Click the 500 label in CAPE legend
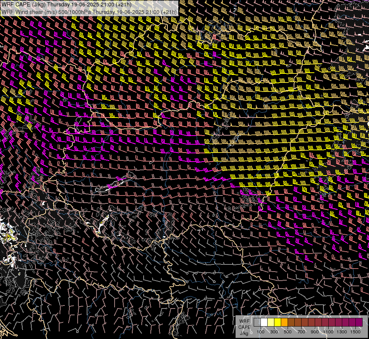This screenshot has height=339, width=369. (x=288, y=332)
